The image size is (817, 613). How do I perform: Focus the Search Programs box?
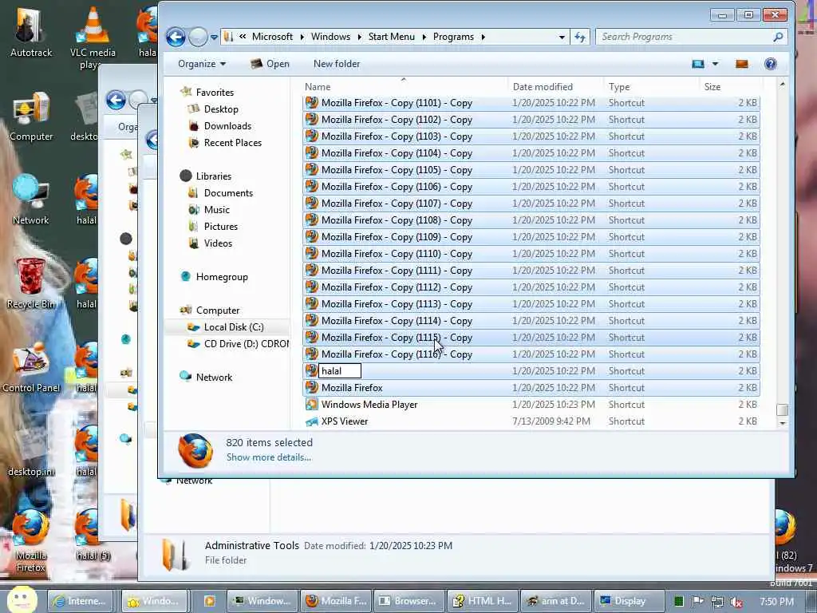(685, 37)
